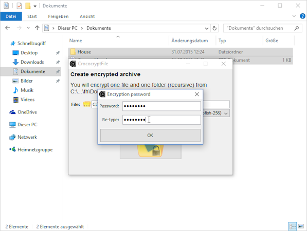
Task: Click the magnifier search icon
Action: point(297,28)
